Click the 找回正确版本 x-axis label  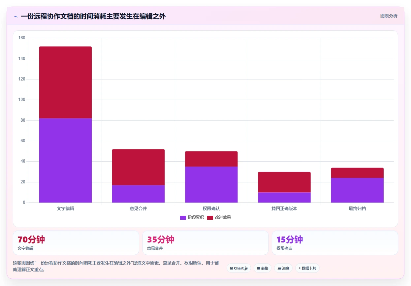[284, 208]
